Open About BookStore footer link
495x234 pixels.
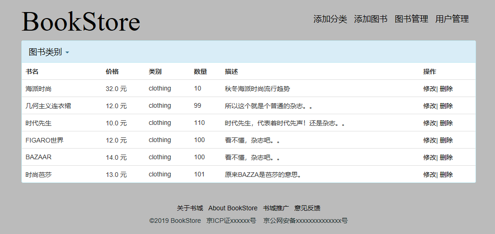(x=233, y=208)
